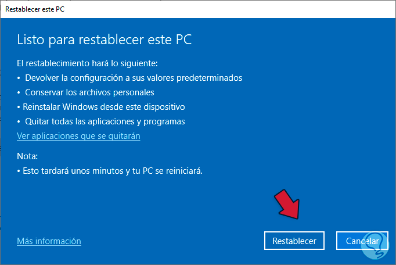Click the Restablecer button

click(x=294, y=241)
